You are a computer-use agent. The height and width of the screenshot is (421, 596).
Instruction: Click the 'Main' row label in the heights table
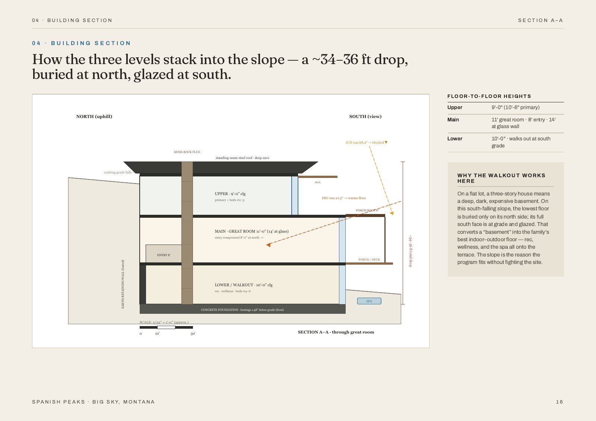pos(453,119)
